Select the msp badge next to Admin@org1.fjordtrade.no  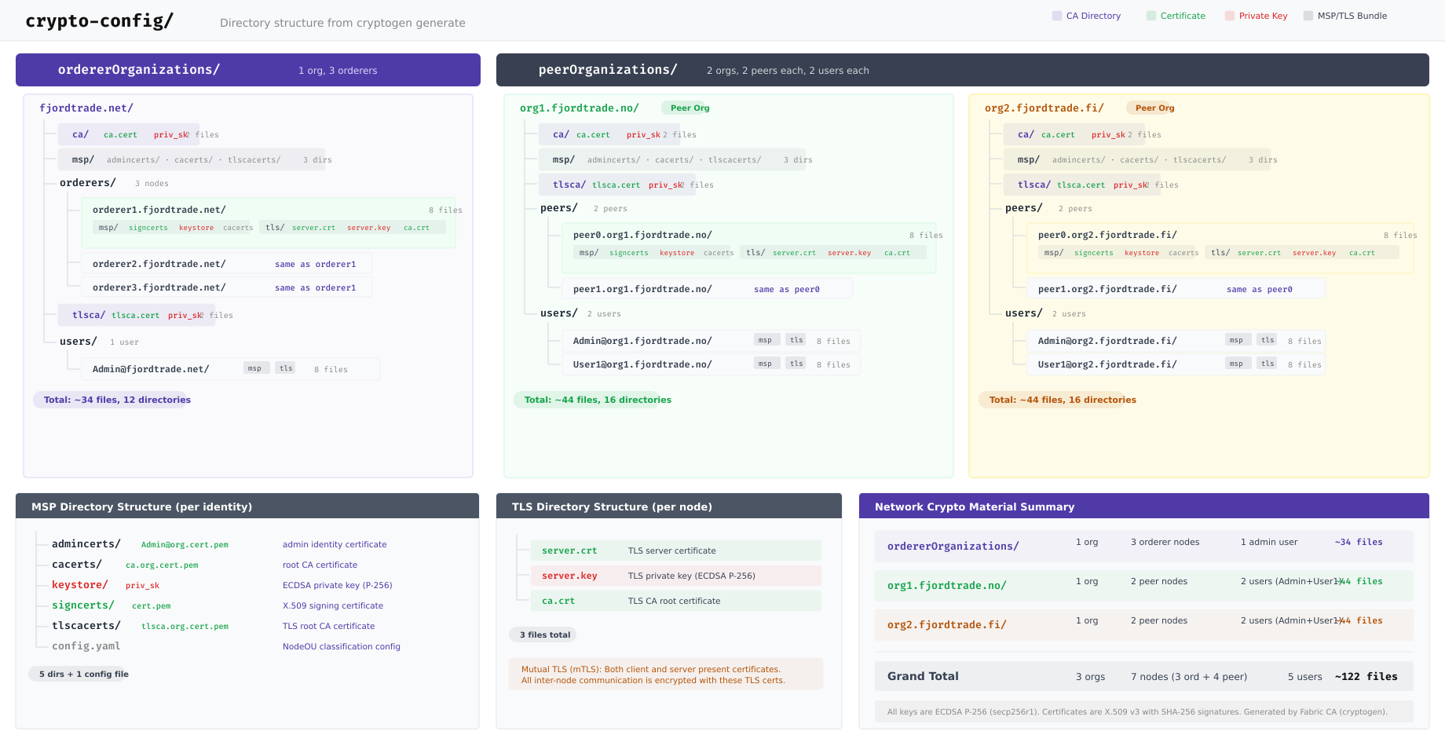[x=766, y=339]
